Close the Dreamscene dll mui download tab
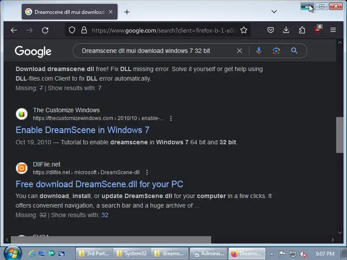347x260 pixels. tap(111, 12)
